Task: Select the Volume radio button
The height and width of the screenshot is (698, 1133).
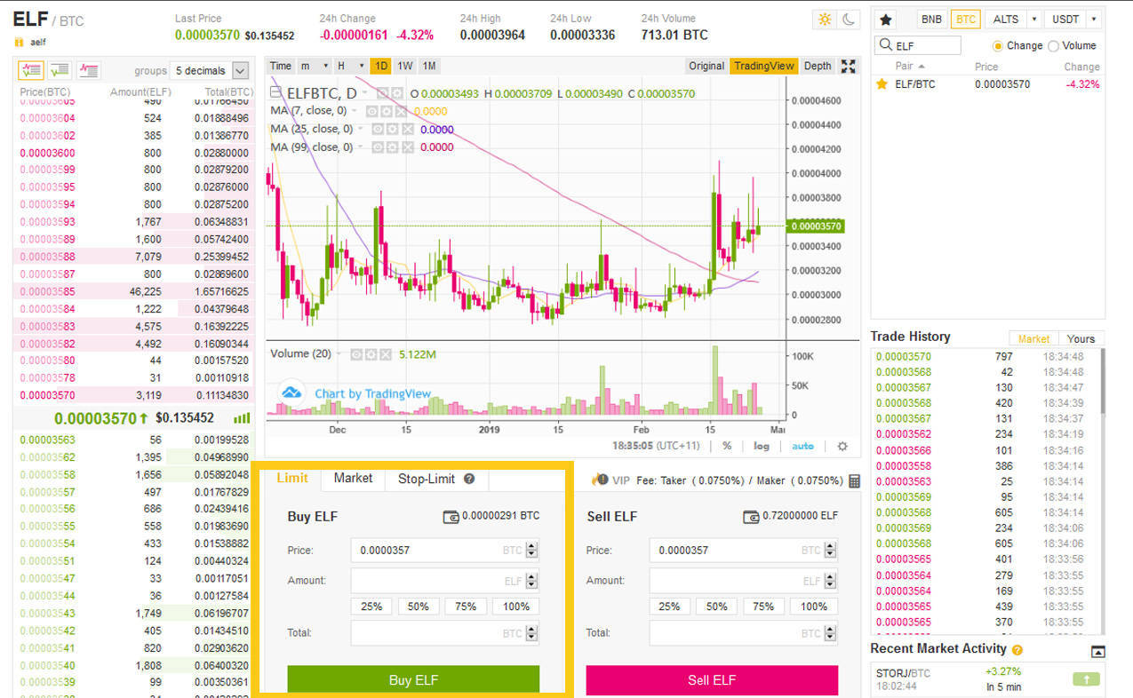Action: point(1053,45)
